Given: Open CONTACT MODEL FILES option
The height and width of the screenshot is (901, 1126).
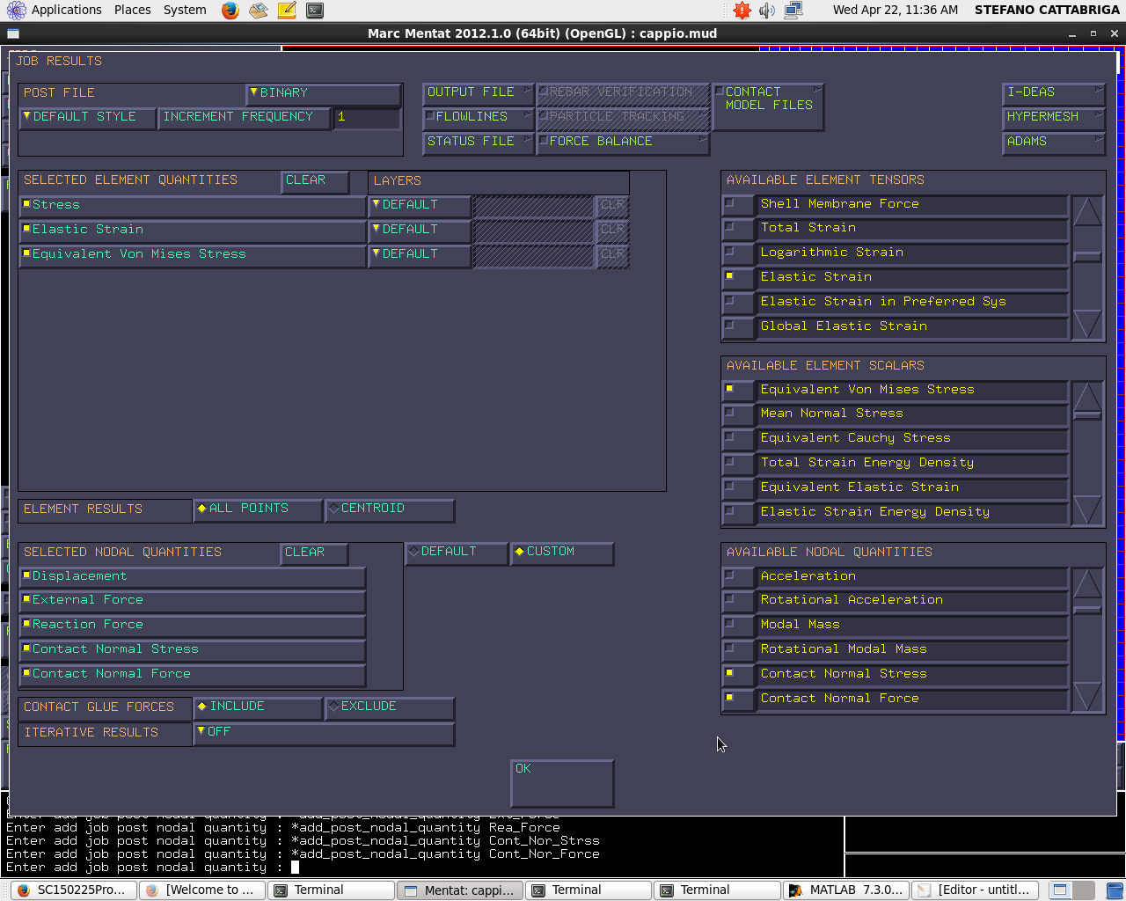Looking at the screenshot, I should 768,106.
